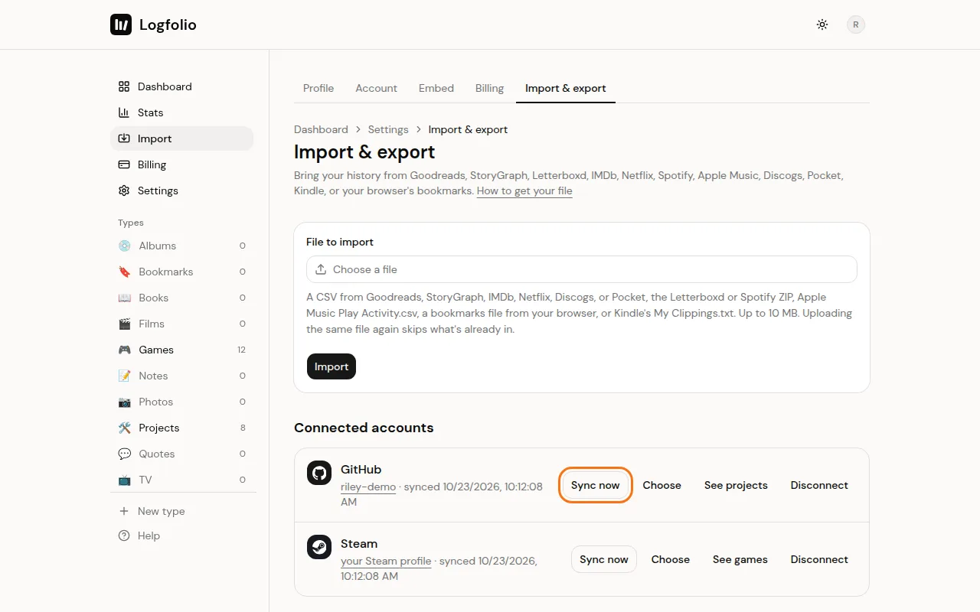Click the Films clapperboard icon

pyautogui.click(x=125, y=324)
